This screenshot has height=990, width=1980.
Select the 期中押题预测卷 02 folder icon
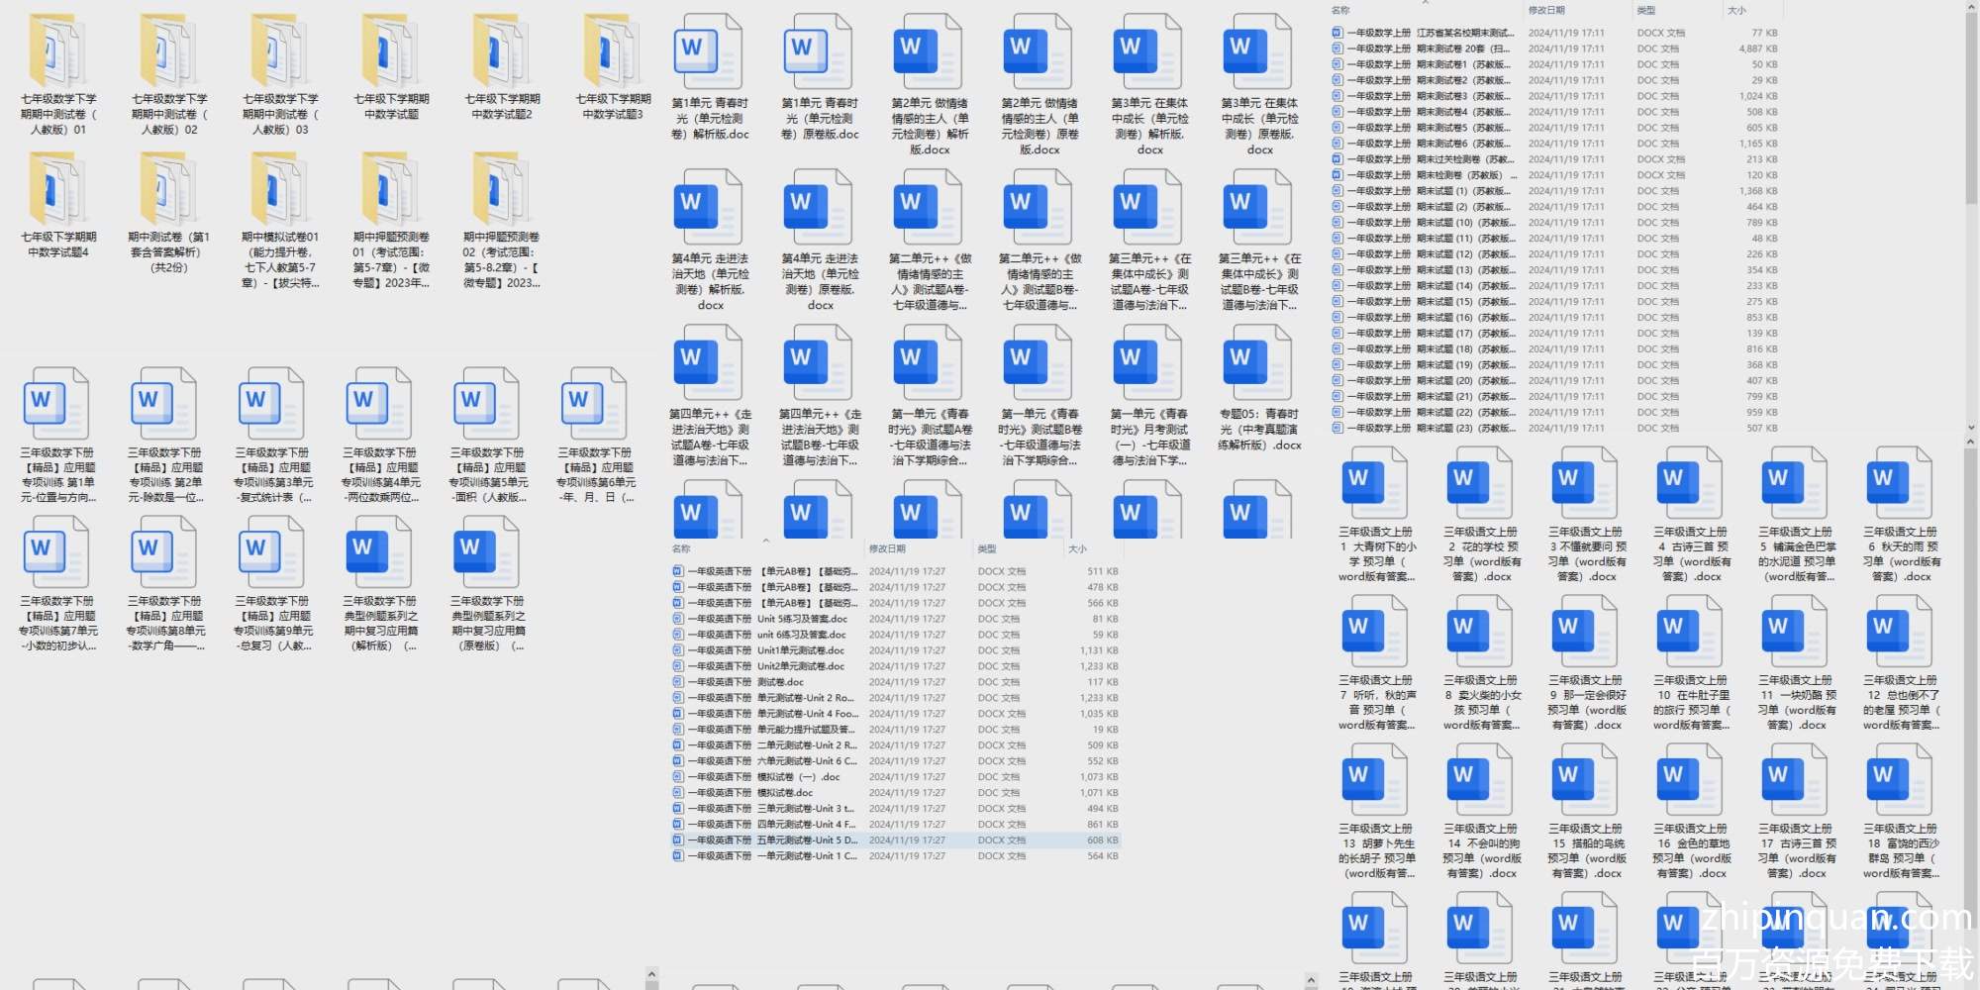click(501, 190)
